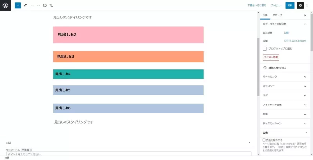
Task: Expand the アイキャッチ画像 panel
Action: pyautogui.click(x=285, y=105)
